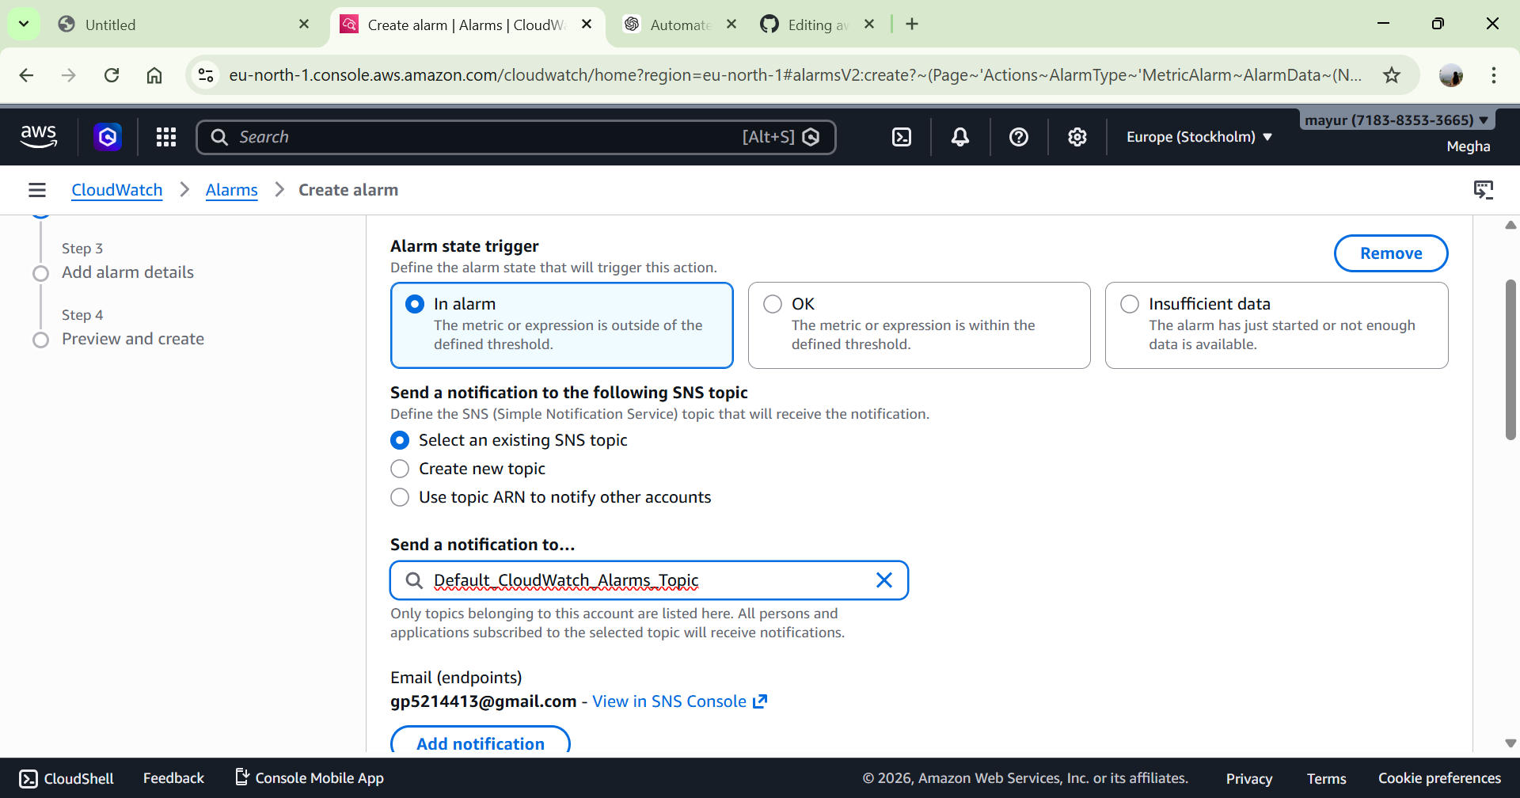Image resolution: width=1520 pixels, height=798 pixels.
Task: Open the settings gear in AWS header
Action: click(x=1077, y=137)
